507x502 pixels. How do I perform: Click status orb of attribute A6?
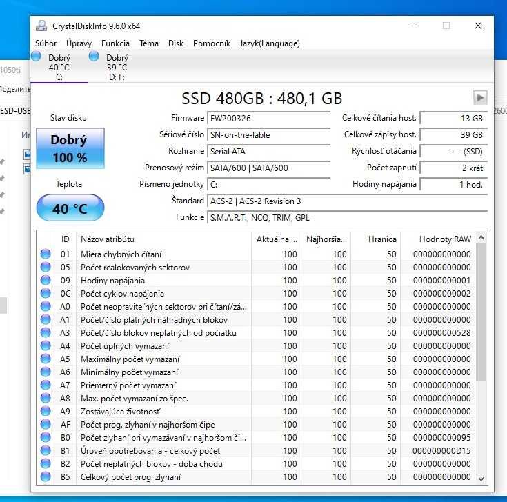tap(46, 372)
